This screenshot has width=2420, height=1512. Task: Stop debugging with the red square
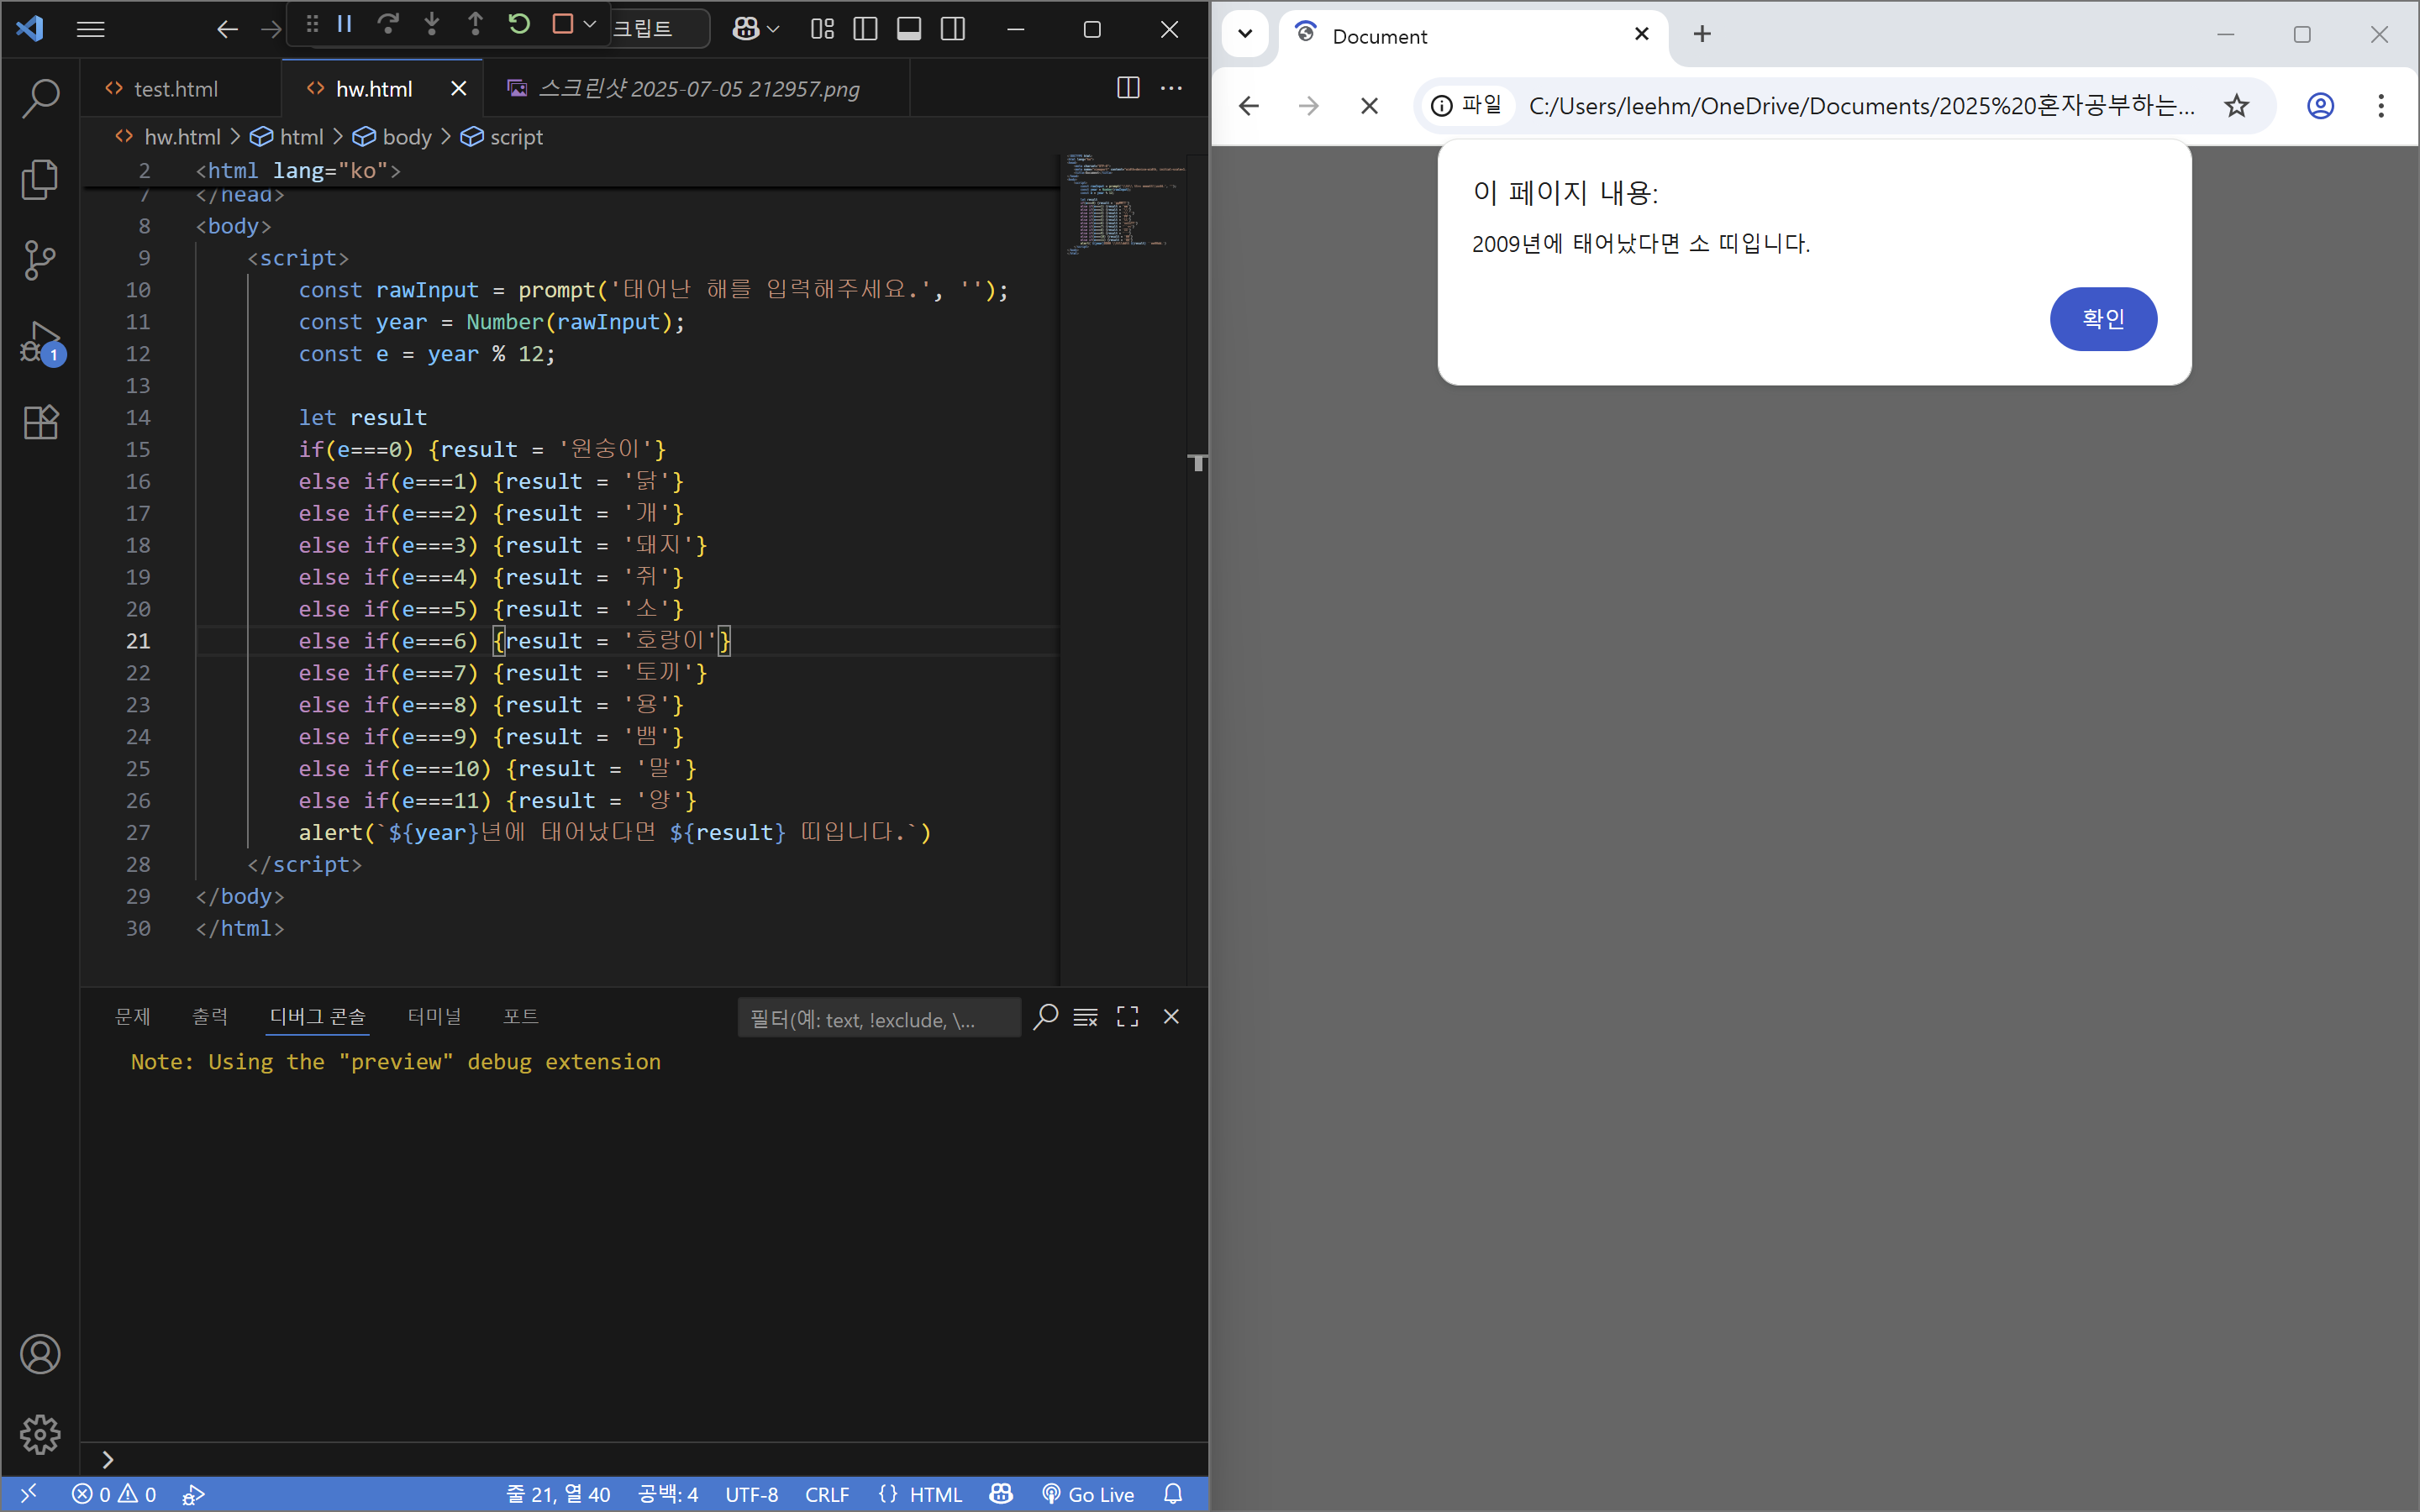pos(563,24)
